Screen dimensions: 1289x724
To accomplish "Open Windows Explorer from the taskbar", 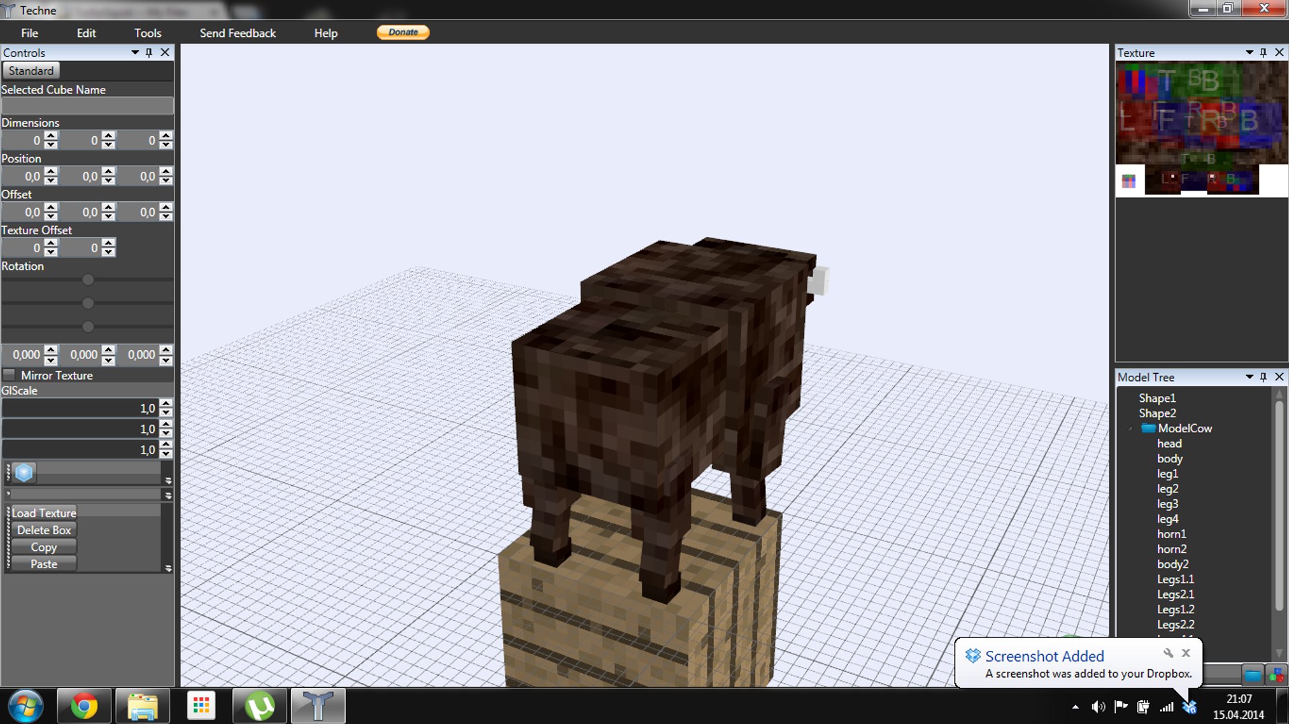I will coord(142,706).
